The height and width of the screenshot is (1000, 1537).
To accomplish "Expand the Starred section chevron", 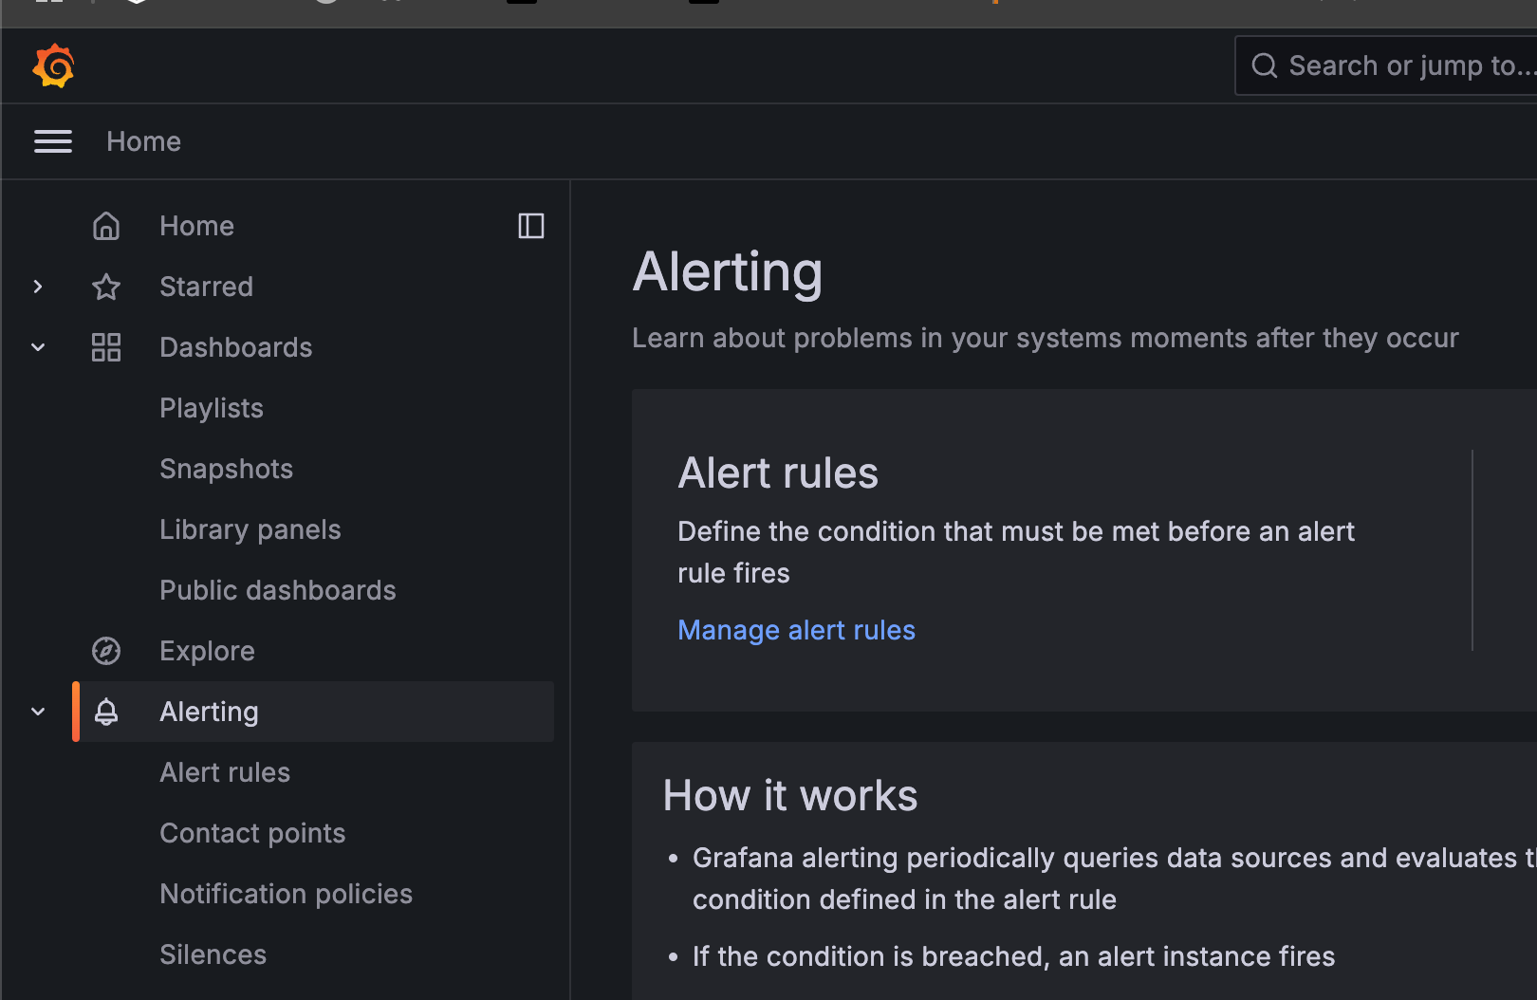I will click(38, 287).
